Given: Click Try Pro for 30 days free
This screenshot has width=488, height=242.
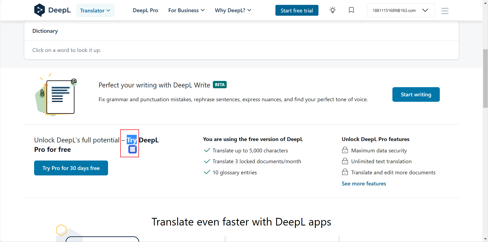Looking at the screenshot, I should [71, 168].
